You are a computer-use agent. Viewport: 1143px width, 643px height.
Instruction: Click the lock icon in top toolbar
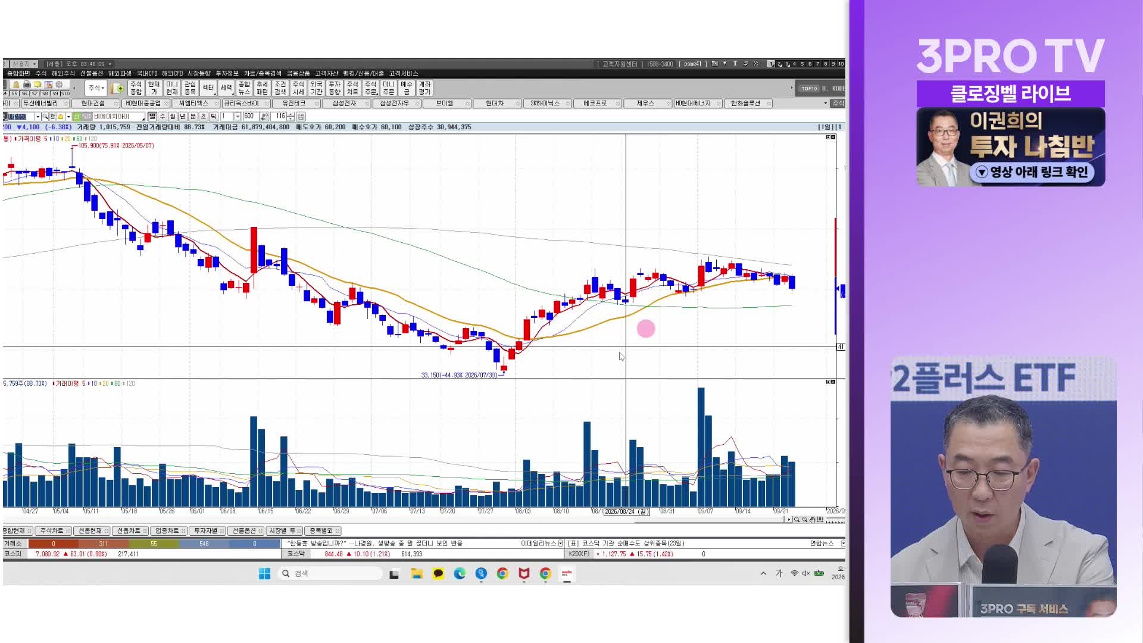click(x=17, y=85)
